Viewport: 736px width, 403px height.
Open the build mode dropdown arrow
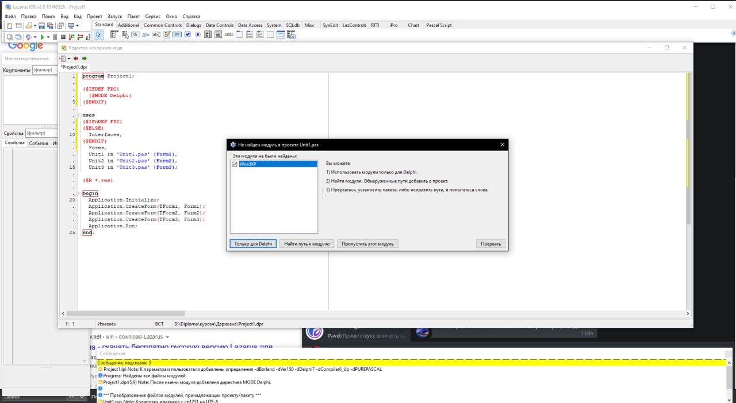coord(35,37)
